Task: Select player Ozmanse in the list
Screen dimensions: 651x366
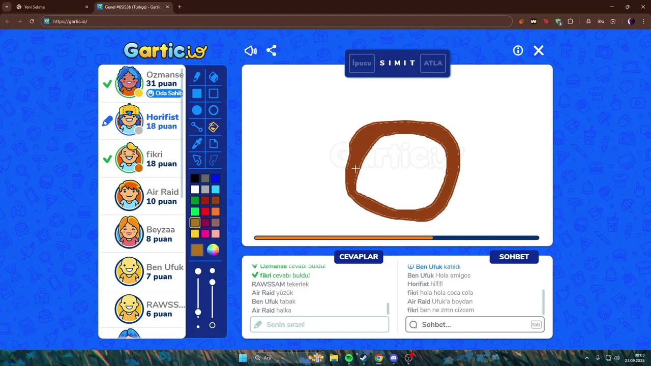Action: click(142, 83)
